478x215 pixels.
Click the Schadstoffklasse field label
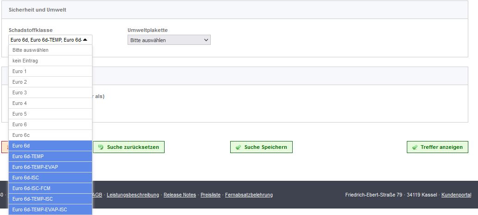[x=31, y=30]
